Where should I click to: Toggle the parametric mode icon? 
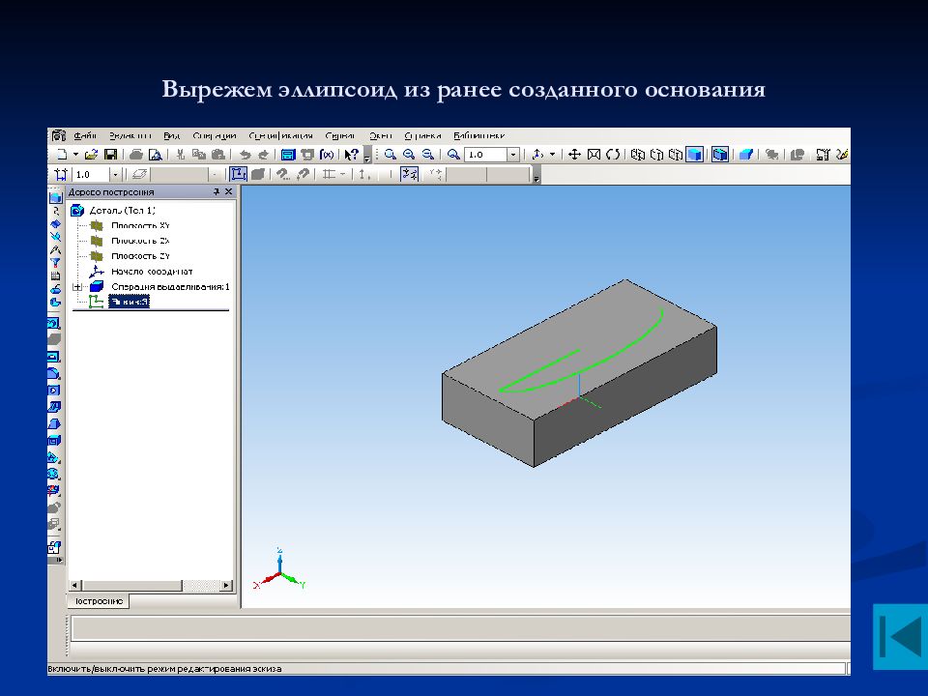(409, 174)
